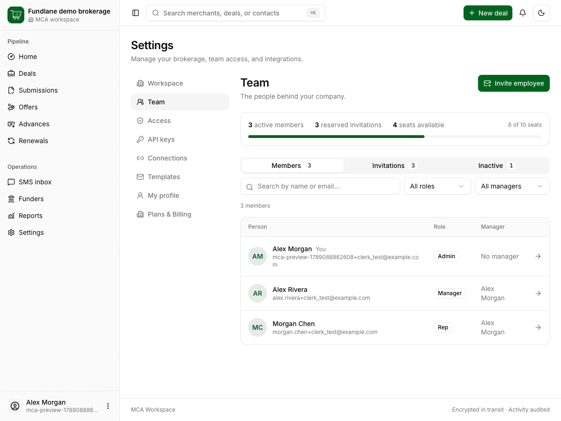Screen dimensions: 561x421
Task: Click the SMS inbox chat icon
Action: point(11,182)
